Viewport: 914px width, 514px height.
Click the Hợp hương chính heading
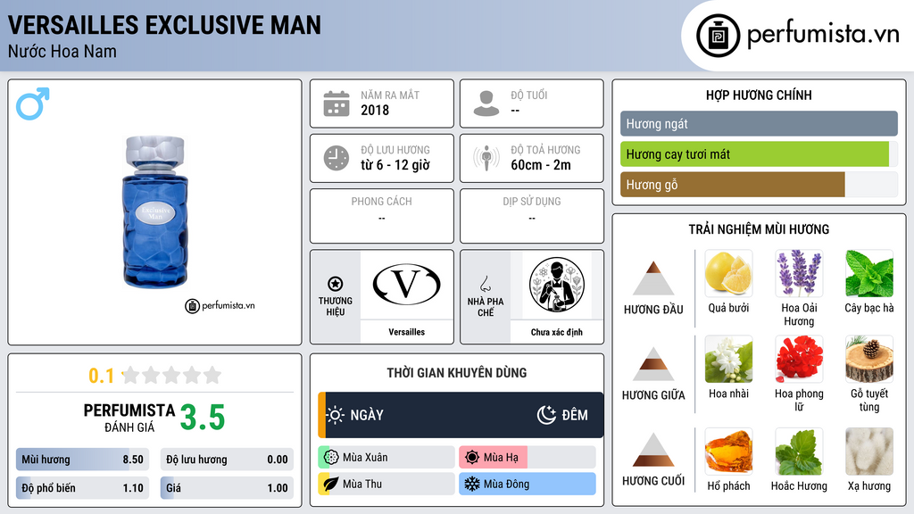[x=759, y=95]
